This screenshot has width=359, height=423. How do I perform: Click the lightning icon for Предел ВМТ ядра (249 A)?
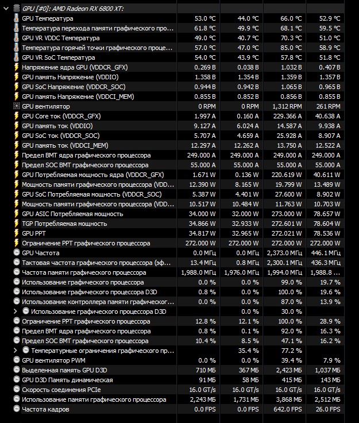(17, 155)
